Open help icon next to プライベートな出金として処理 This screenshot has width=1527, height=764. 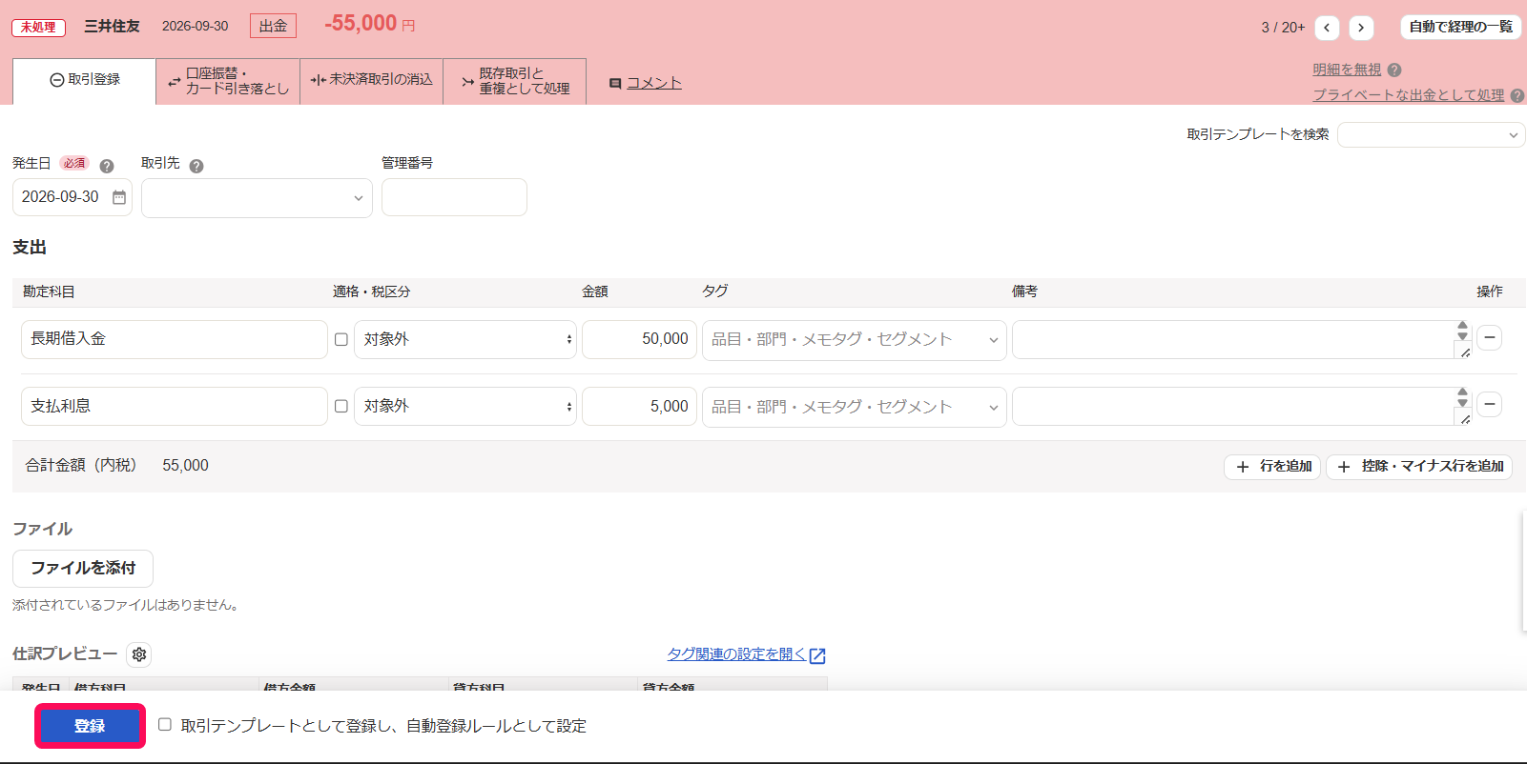(1517, 95)
